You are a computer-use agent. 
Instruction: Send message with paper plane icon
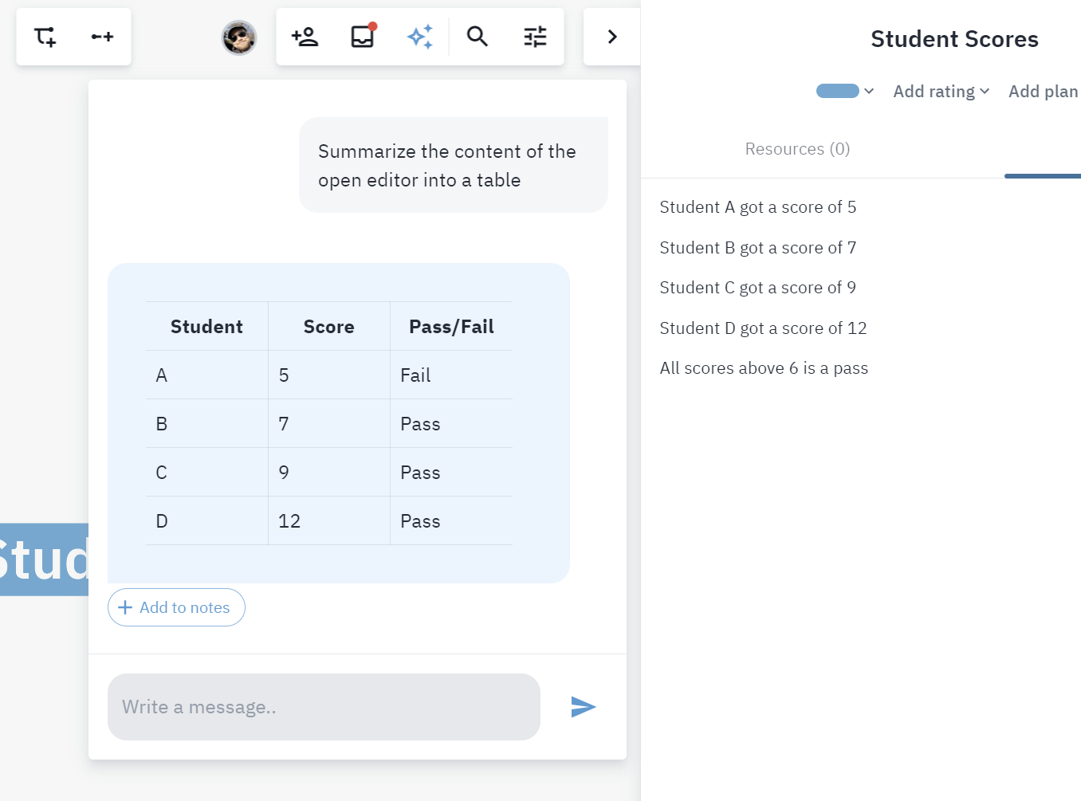(584, 707)
